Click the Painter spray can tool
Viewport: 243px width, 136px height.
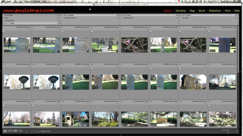27,131
